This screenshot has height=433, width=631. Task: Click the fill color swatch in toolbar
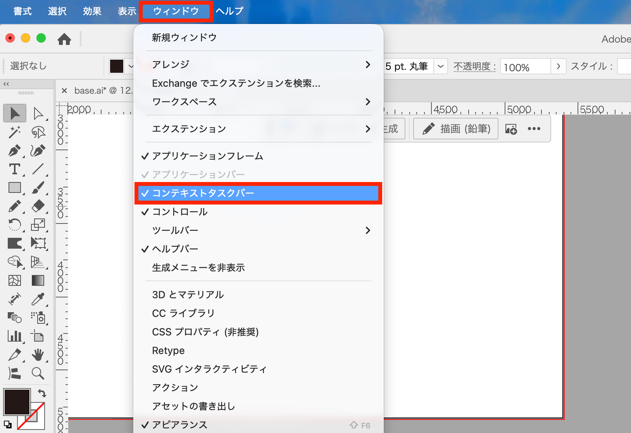[17, 401]
